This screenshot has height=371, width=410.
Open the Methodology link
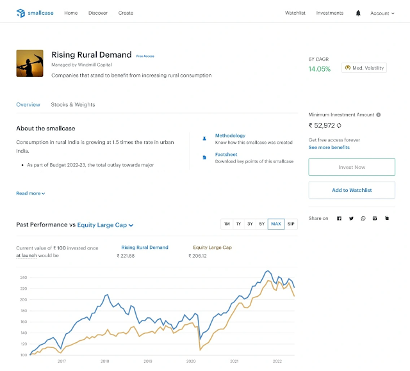[x=230, y=136]
